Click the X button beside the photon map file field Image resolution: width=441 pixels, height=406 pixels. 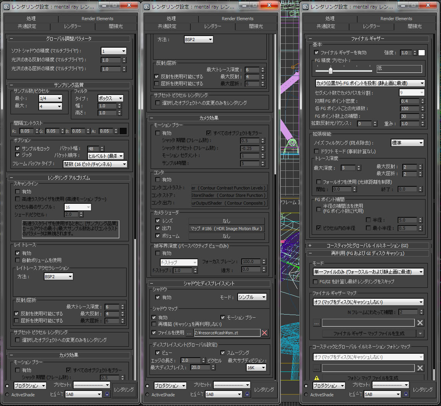420,368
